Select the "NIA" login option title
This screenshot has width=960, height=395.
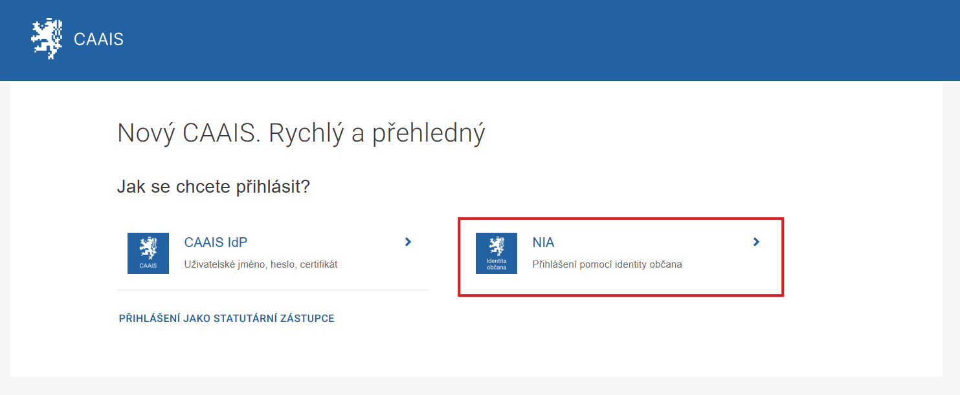click(543, 242)
